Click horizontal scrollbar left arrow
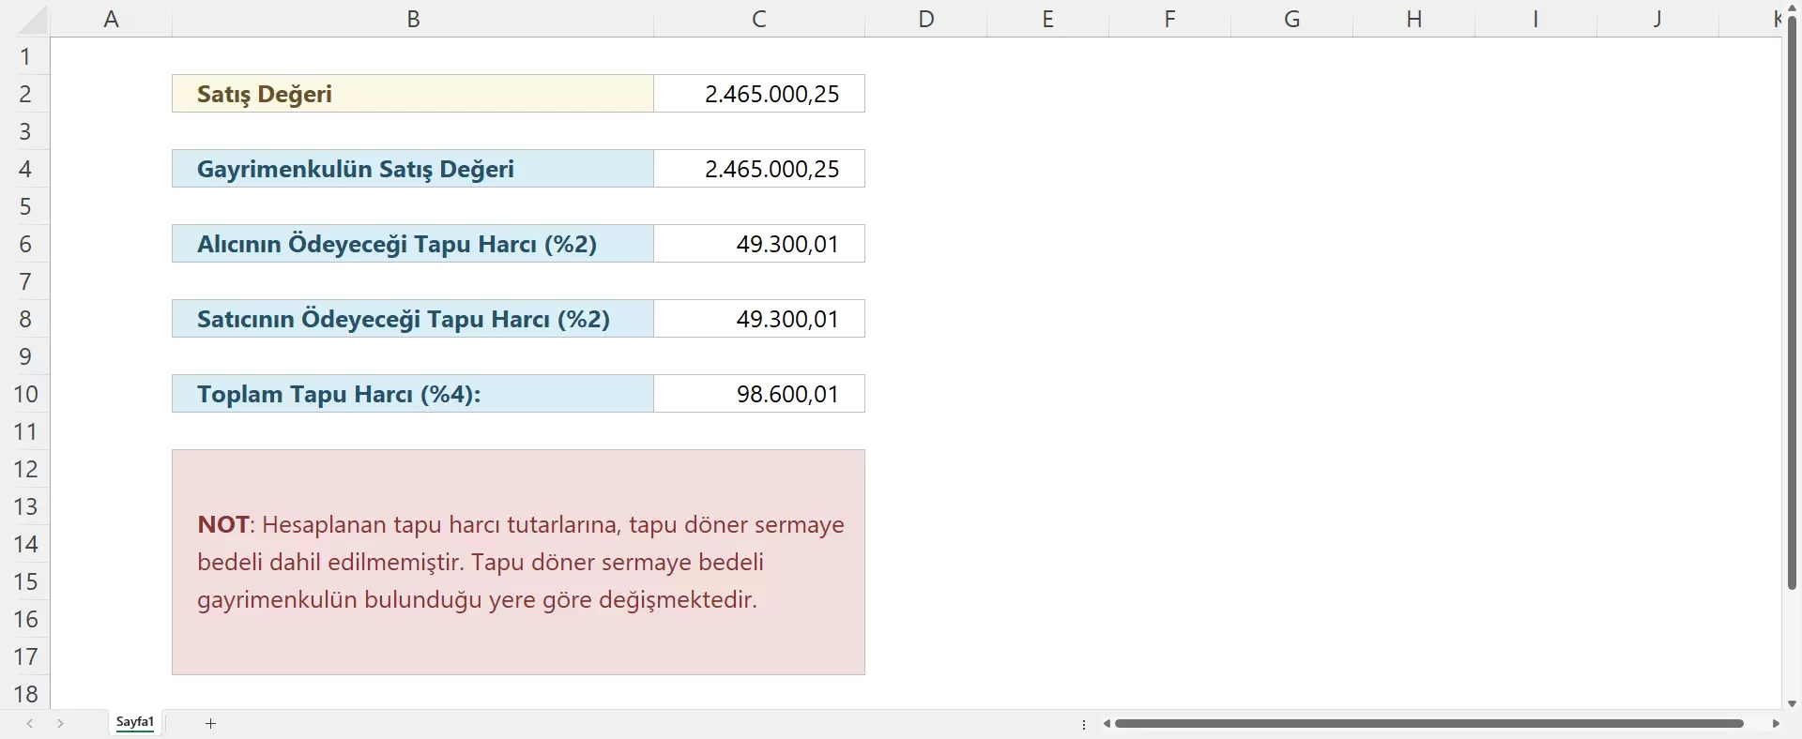Image resolution: width=1802 pixels, height=739 pixels. pyautogui.click(x=1107, y=723)
